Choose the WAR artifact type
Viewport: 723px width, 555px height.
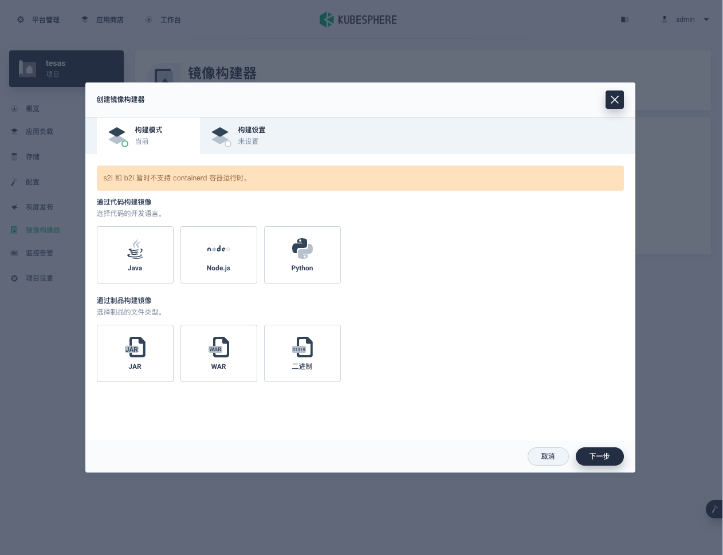point(219,353)
